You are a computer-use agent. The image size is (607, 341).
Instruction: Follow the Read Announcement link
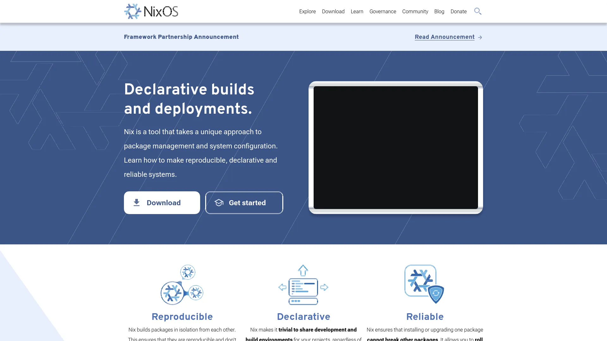coord(445,37)
